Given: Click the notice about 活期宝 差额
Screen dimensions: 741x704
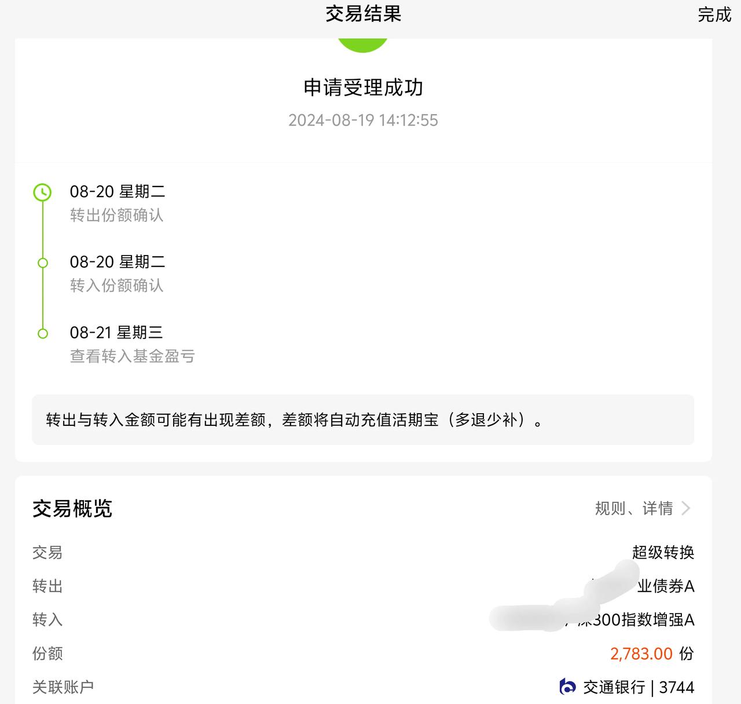Looking at the screenshot, I should [363, 420].
